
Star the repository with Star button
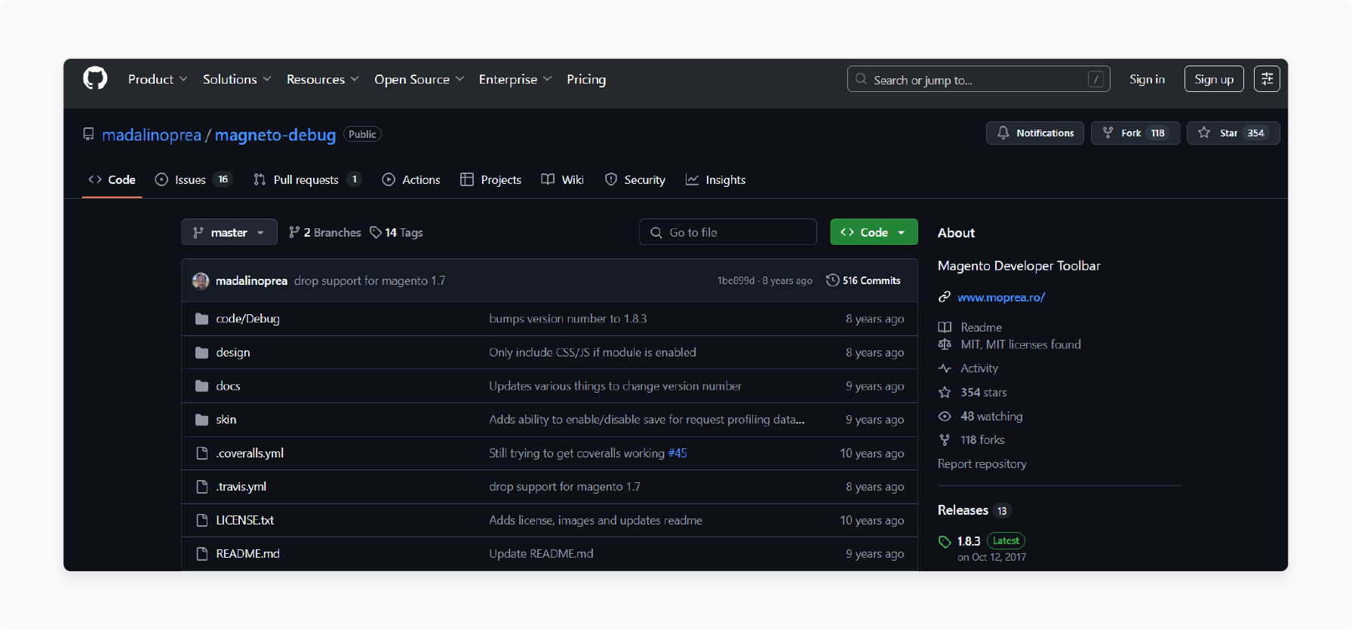pos(1233,133)
